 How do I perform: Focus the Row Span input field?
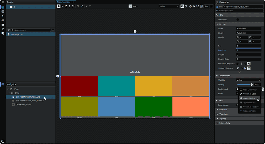pos(249,50)
